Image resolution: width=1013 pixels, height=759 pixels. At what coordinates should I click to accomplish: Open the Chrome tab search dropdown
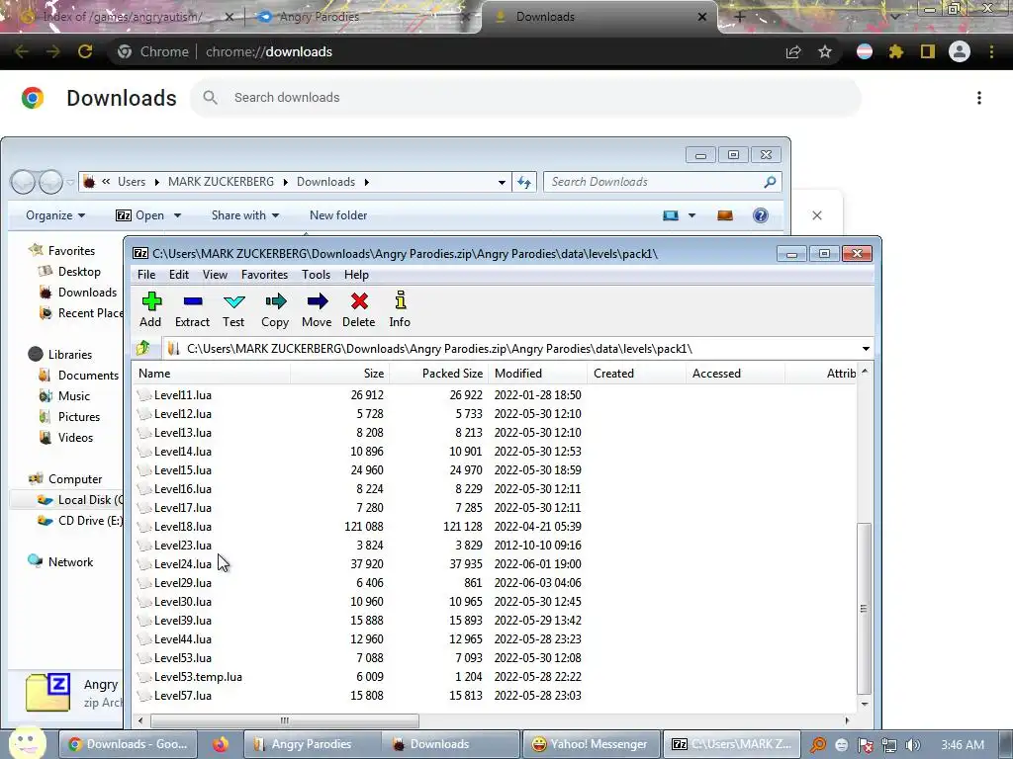pos(894,17)
